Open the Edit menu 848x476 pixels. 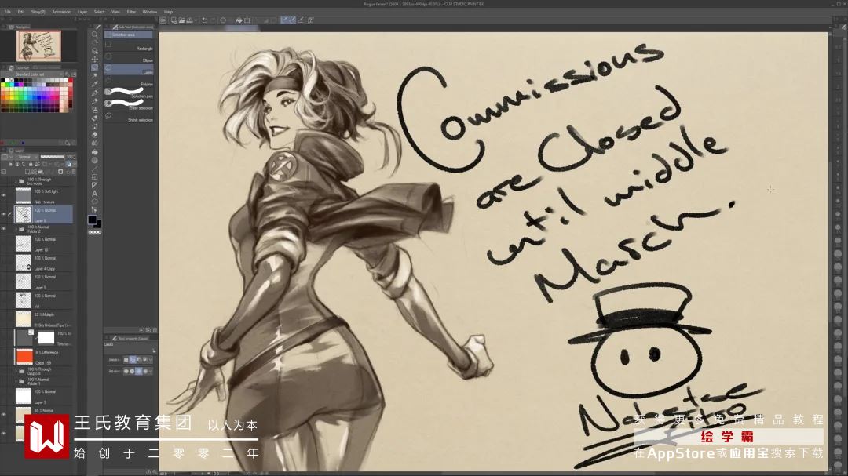coord(21,11)
